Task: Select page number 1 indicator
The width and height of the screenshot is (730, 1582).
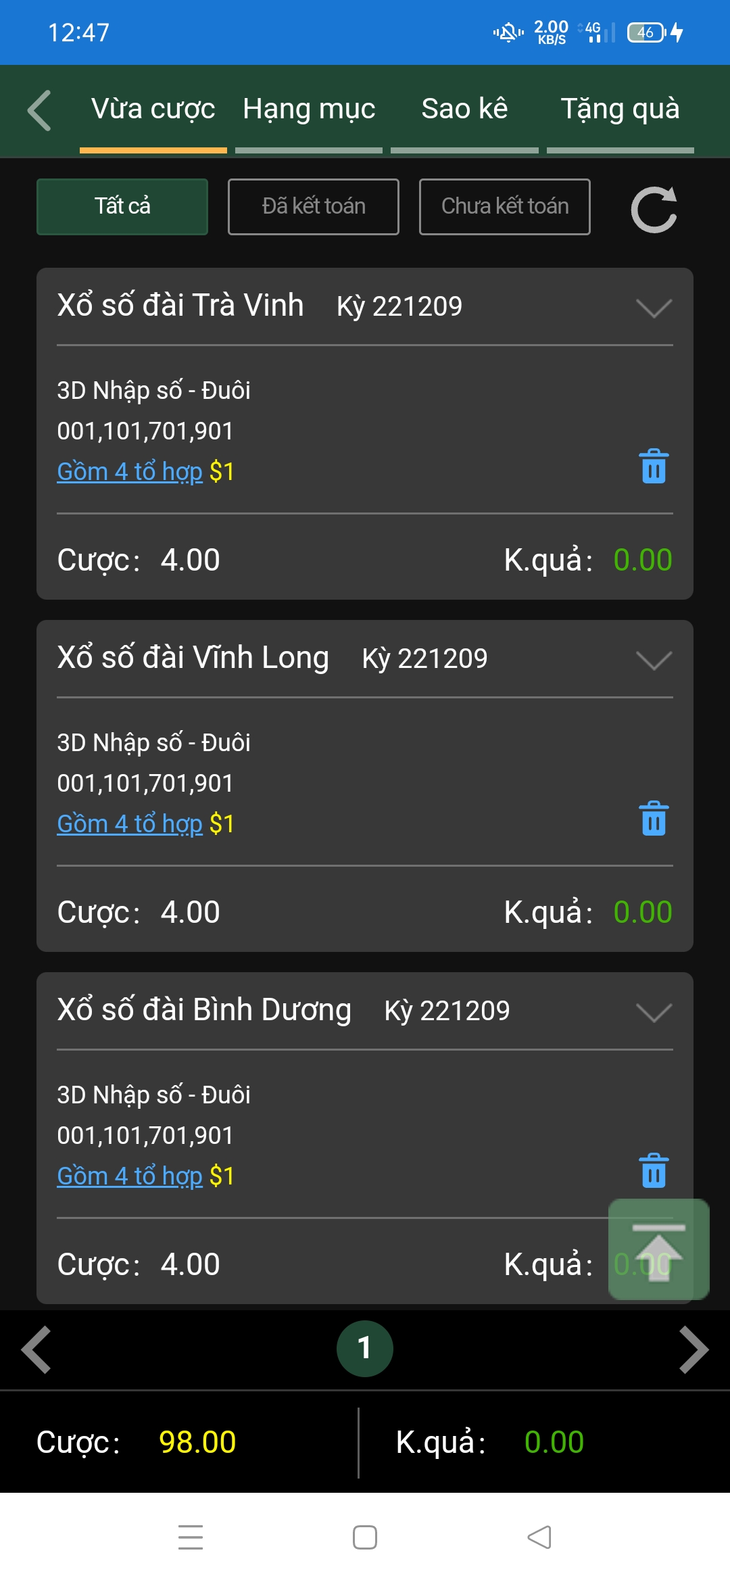Action: click(x=365, y=1349)
